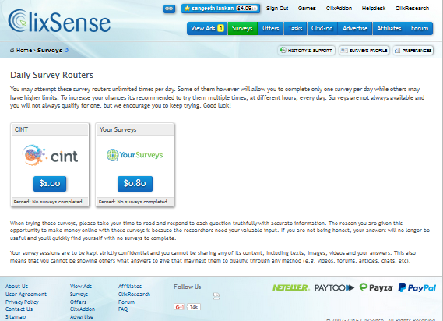The width and height of the screenshot is (443, 321).
Task: Open the Surveys Profile button
Action: click(364, 51)
